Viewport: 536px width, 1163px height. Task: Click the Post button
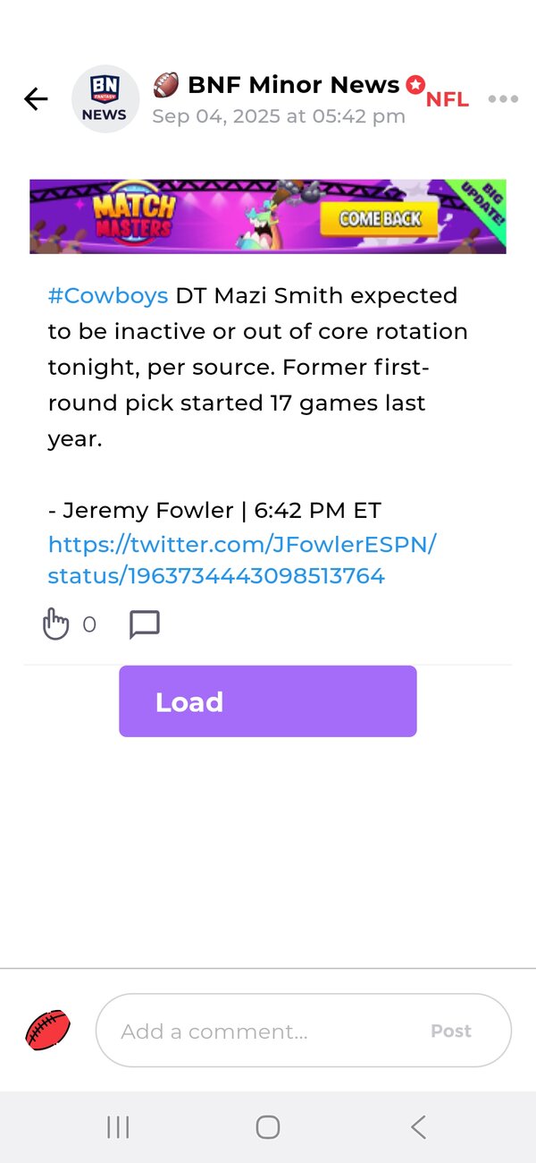tap(451, 1031)
